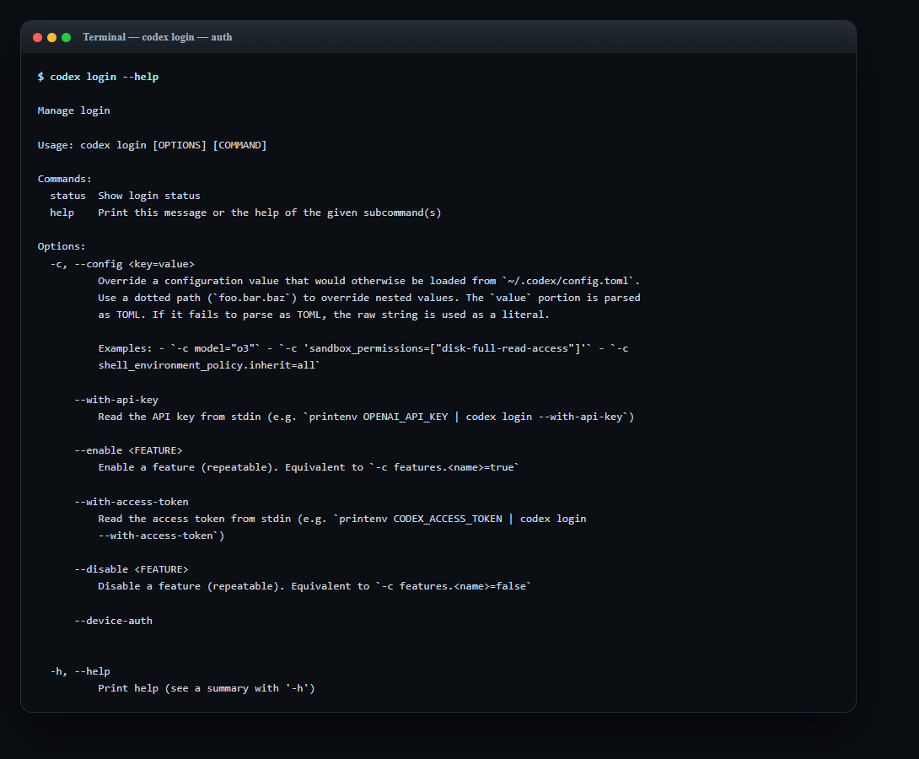Click the line starting 'Override a configuration value'
Image resolution: width=919 pixels, height=759 pixels.
368,281
